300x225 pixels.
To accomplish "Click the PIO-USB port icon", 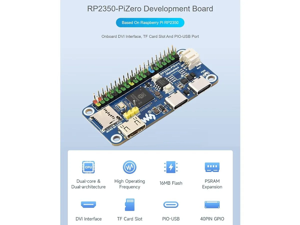I will [171, 204].
